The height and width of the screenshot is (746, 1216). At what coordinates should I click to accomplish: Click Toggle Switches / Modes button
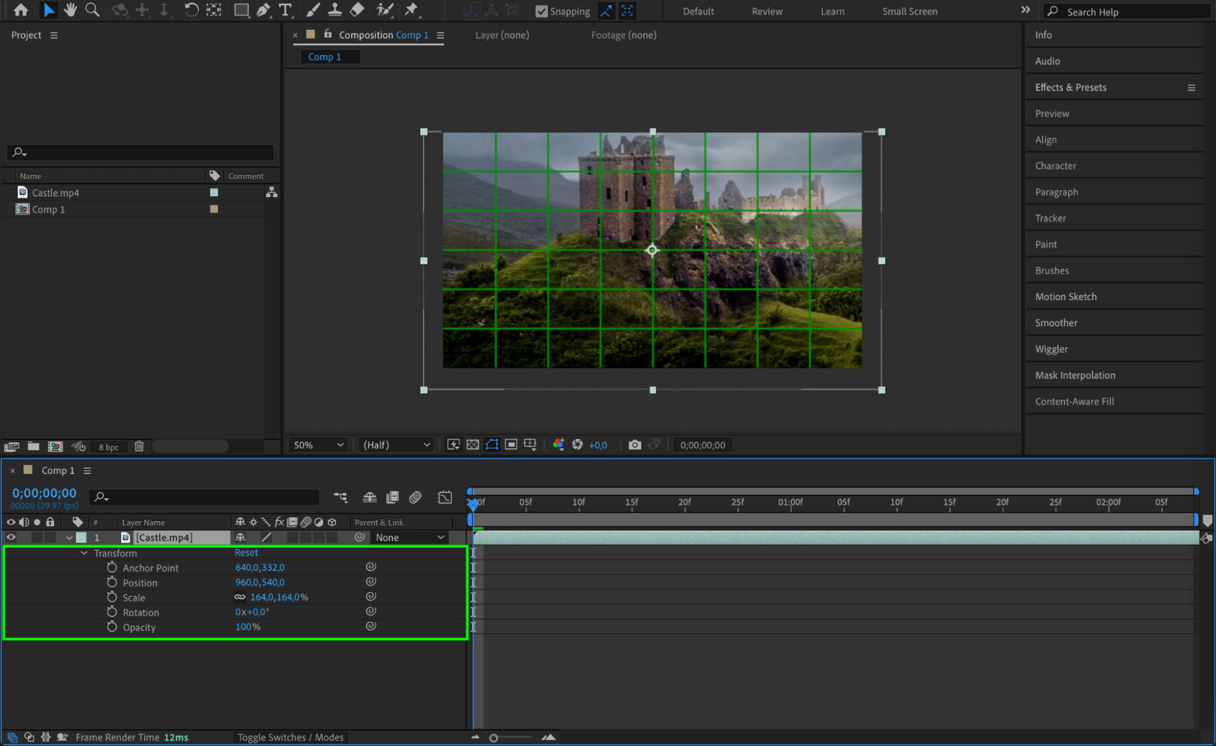pos(290,737)
